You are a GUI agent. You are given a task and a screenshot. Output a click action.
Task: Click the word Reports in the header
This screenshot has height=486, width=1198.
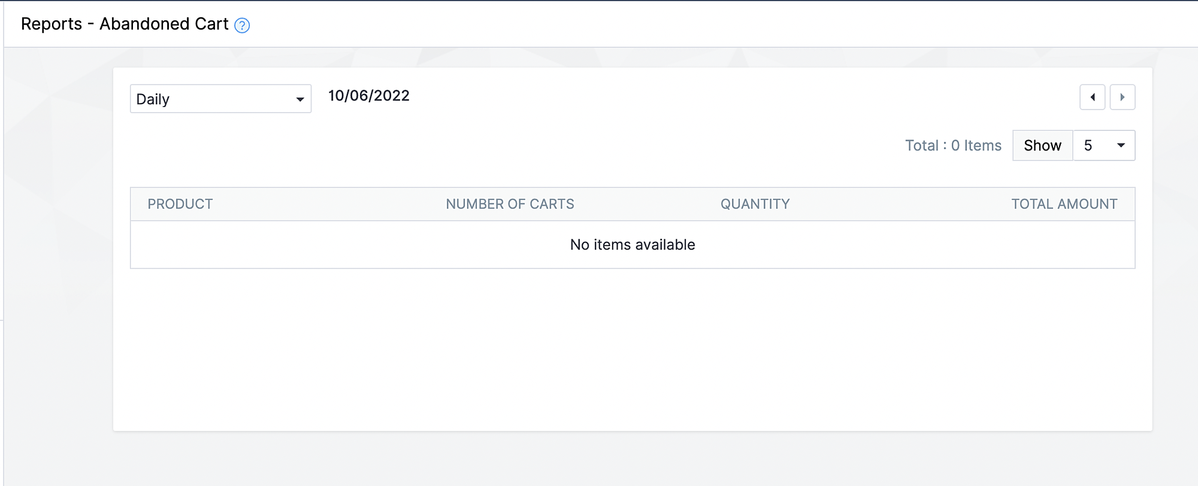52,24
